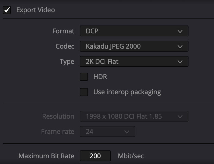Screen dimensions: 214x164
Task: Enable the HDR checkbox
Action: 84,77
